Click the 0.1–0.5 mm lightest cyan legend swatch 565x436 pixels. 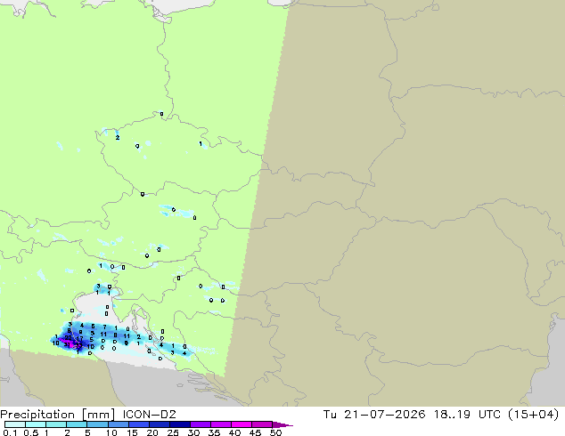coord(15,424)
